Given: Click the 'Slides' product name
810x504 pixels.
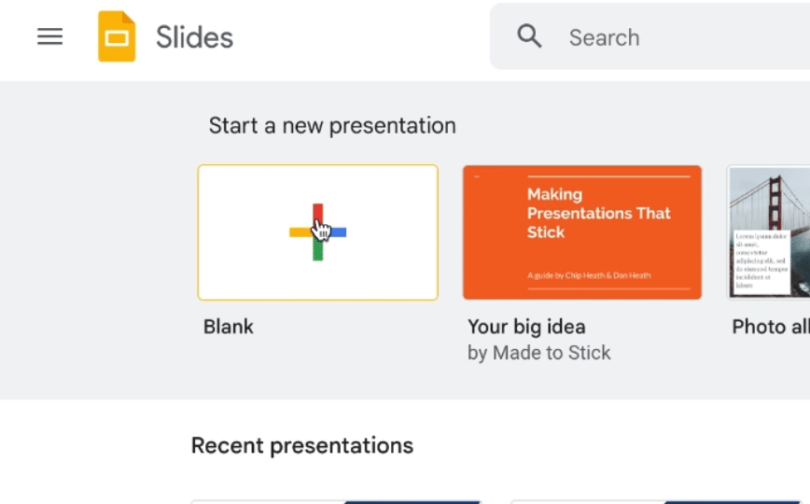Looking at the screenshot, I should click(194, 37).
